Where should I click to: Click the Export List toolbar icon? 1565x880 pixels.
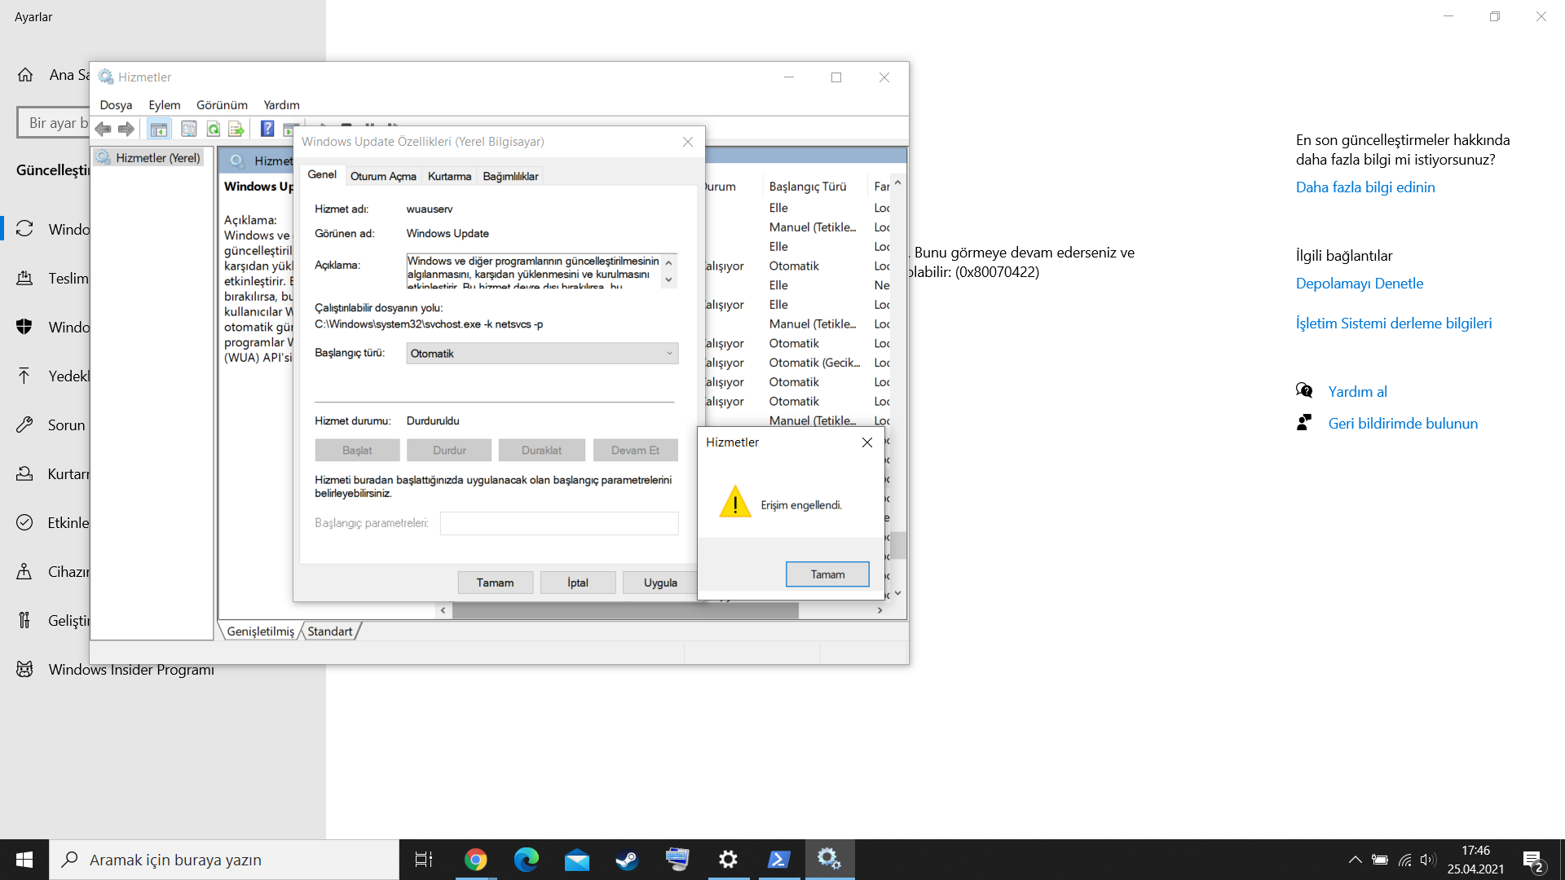coord(236,129)
